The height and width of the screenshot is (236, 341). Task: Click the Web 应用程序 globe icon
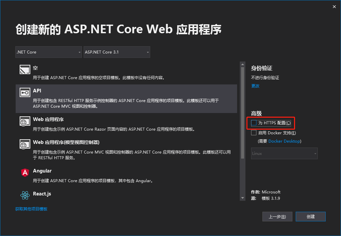click(25, 121)
